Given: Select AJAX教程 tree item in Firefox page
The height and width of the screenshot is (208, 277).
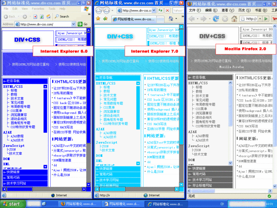Looking at the screenshot, I should (x=202, y=136).
